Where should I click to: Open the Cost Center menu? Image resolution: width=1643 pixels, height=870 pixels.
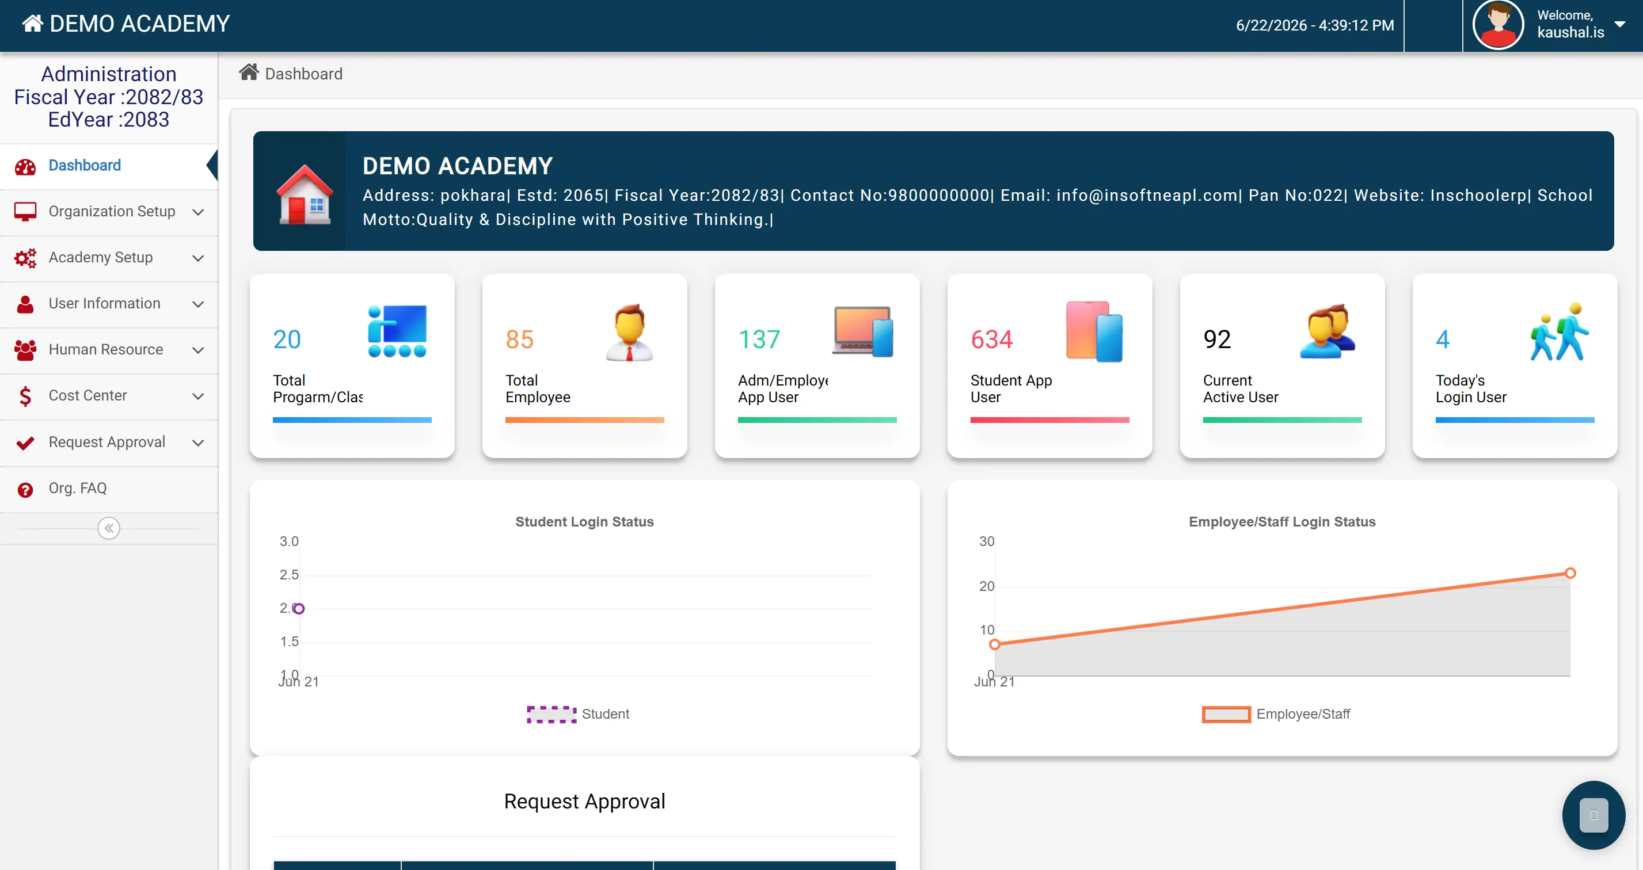[x=108, y=396]
